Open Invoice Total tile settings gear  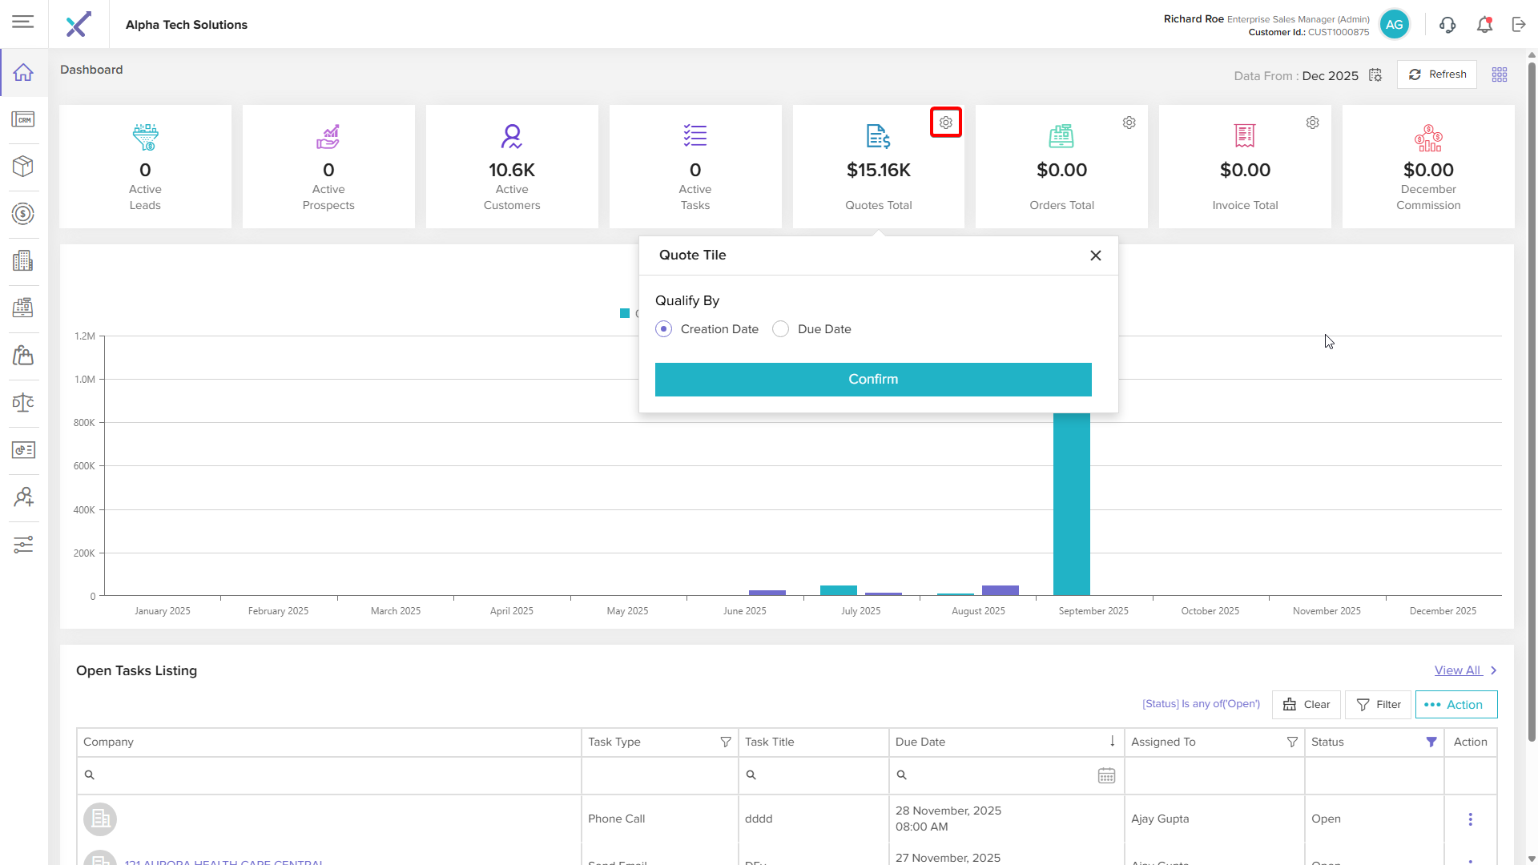click(x=1312, y=123)
